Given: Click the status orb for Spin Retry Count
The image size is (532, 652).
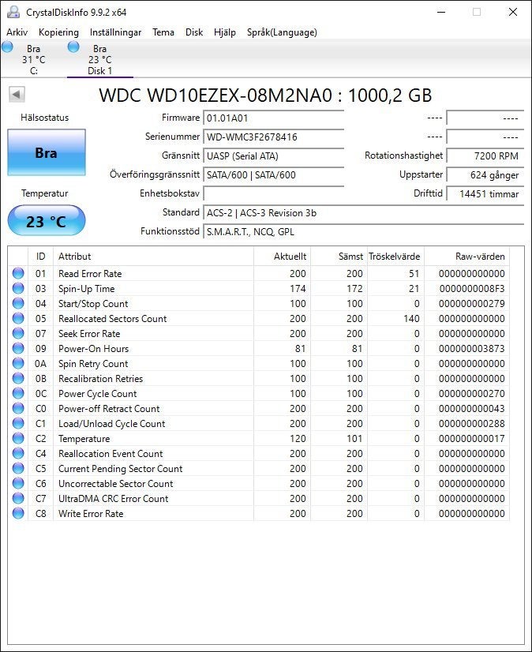Looking at the screenshot, I should [18, 363].
